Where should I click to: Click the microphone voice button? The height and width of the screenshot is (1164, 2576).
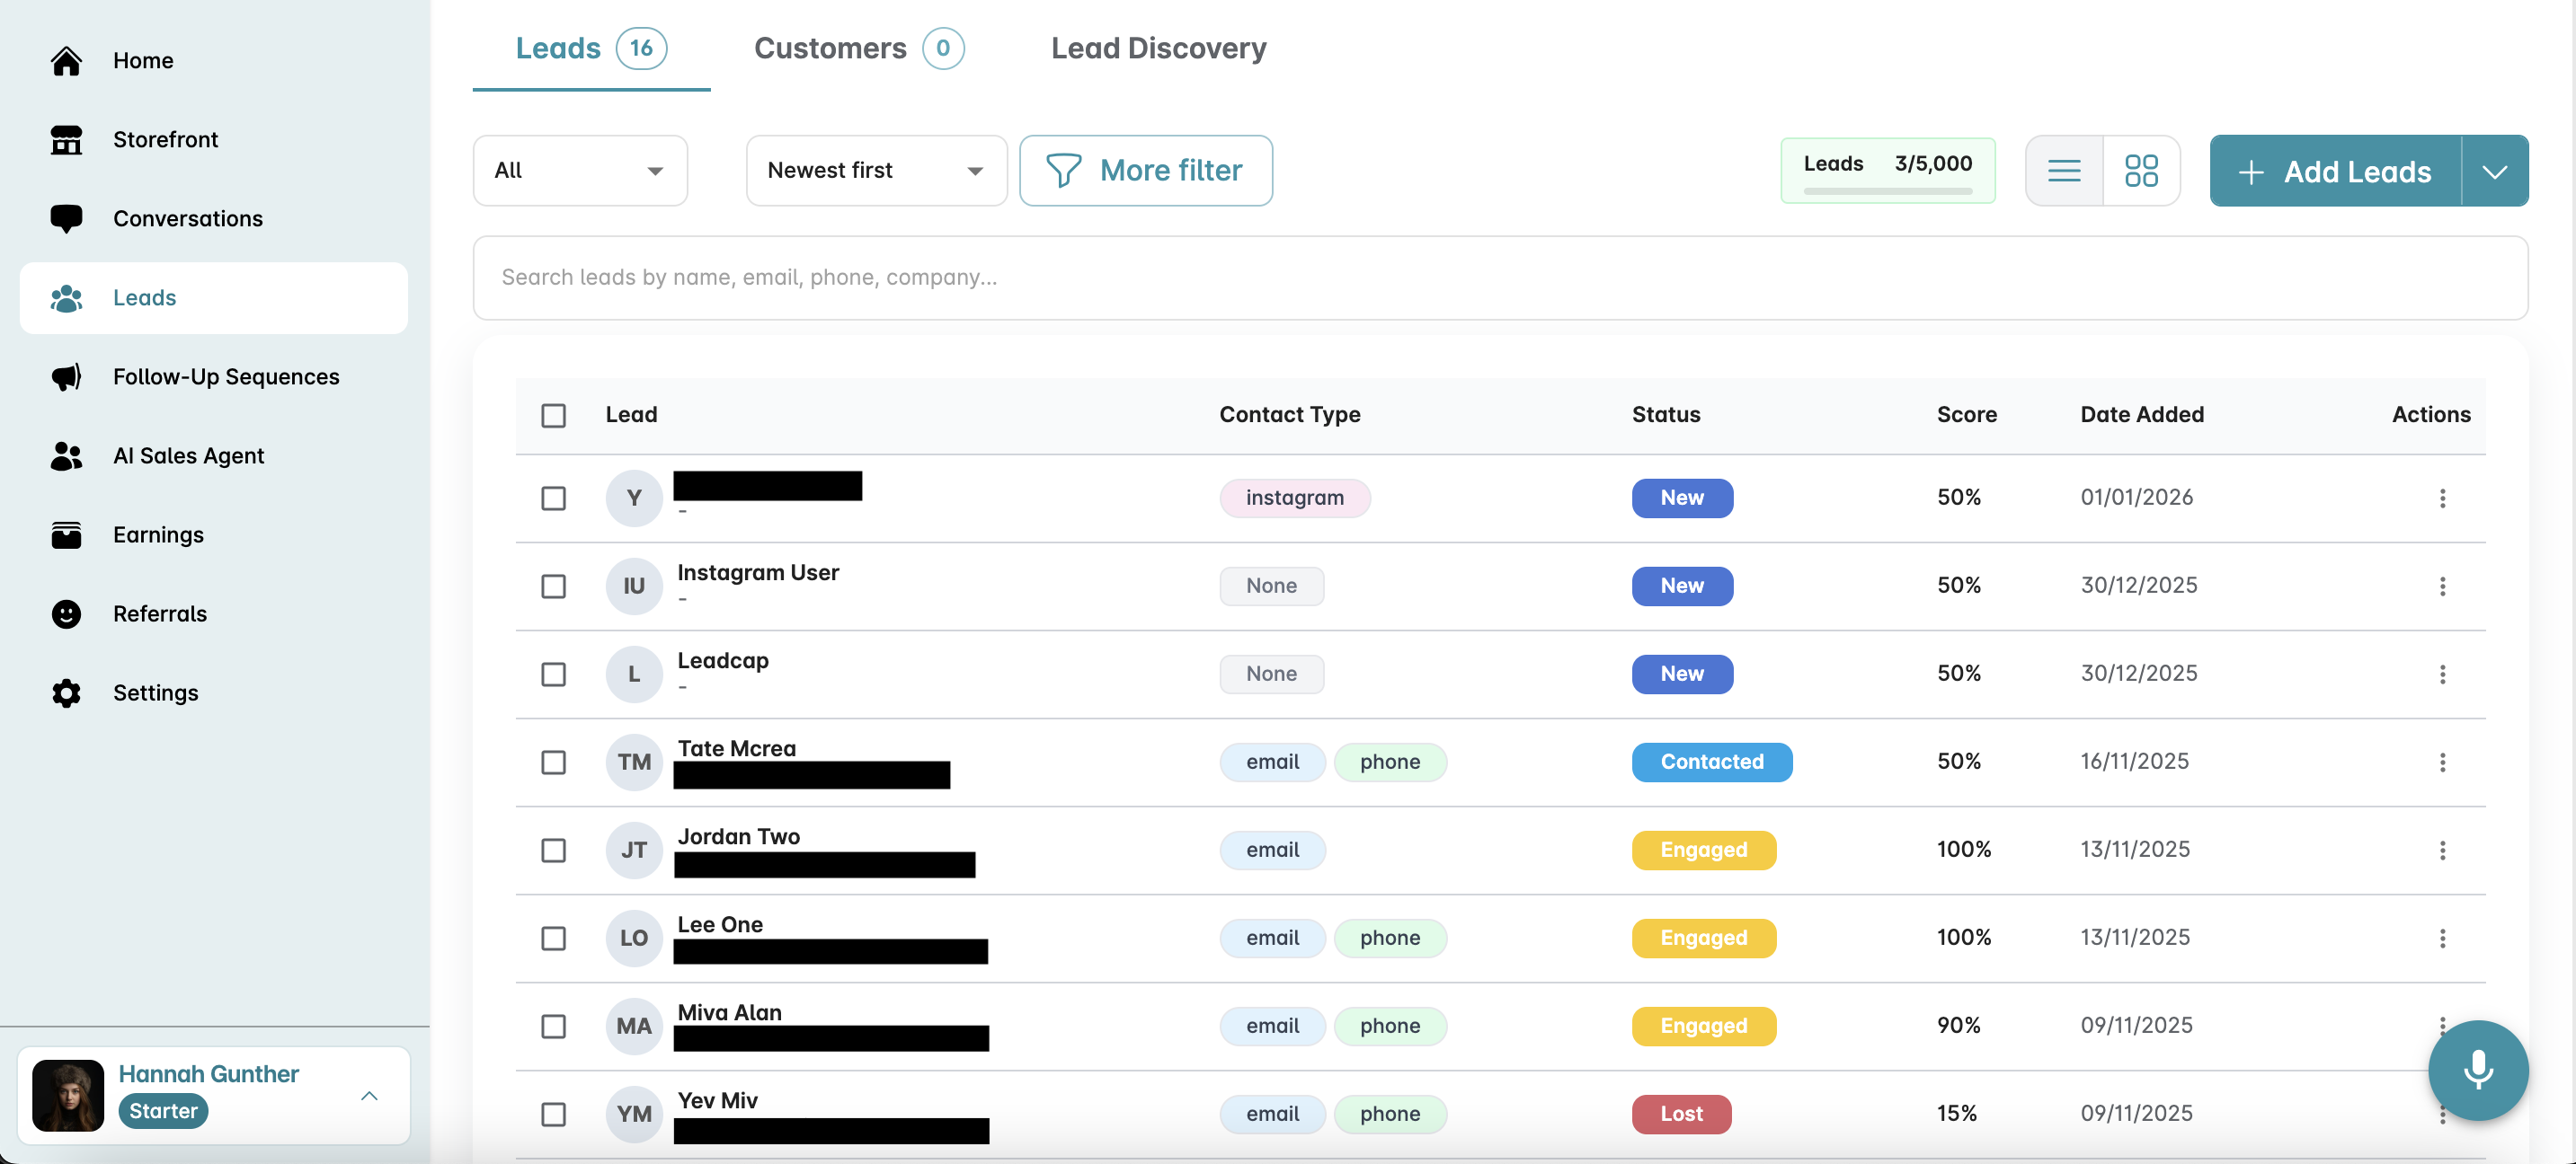(2477, 1069)
